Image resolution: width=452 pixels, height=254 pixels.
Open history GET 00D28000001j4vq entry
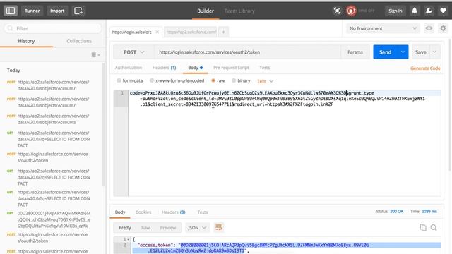coord(53,219)
